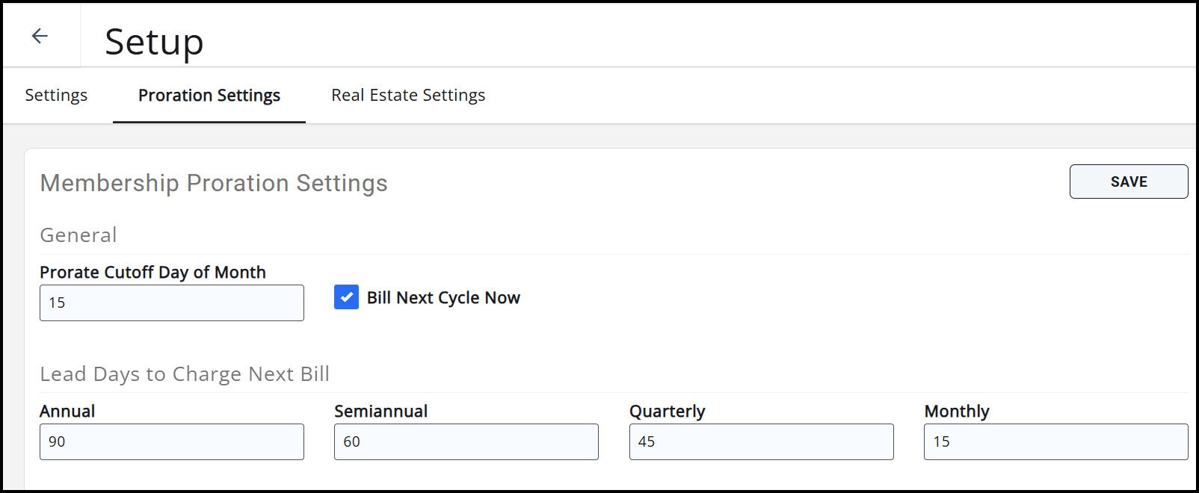Open the Real Estate Settings tab

coord(408,96)
